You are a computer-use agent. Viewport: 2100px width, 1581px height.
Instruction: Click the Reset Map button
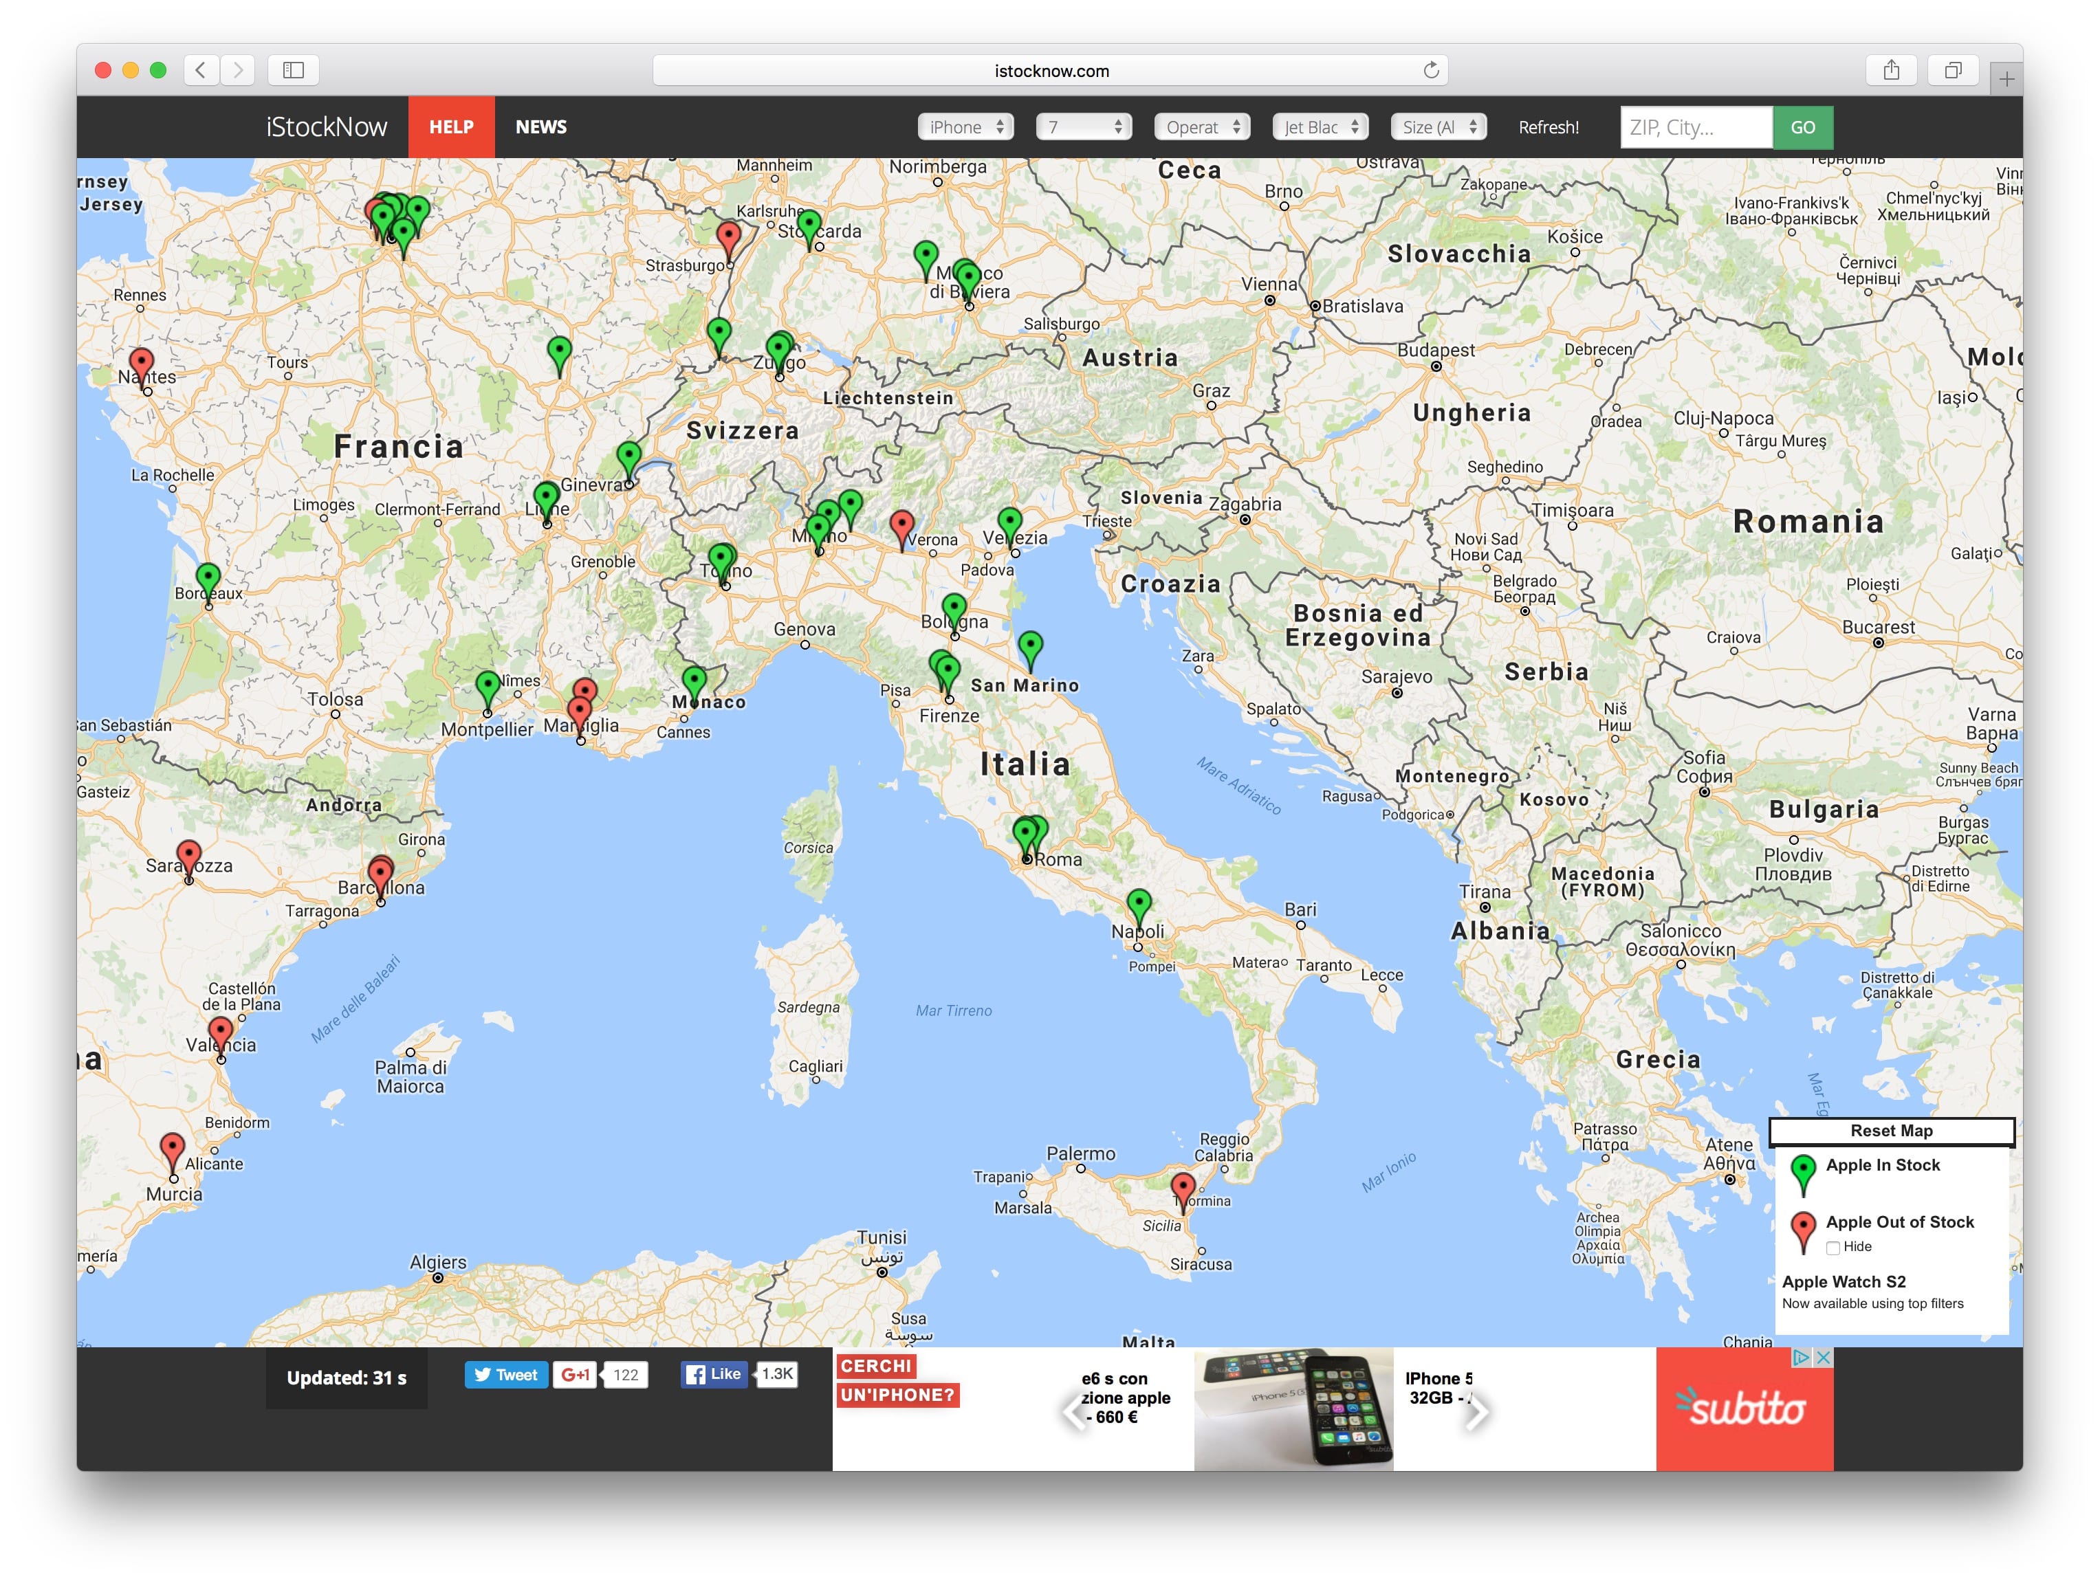1890,1130
